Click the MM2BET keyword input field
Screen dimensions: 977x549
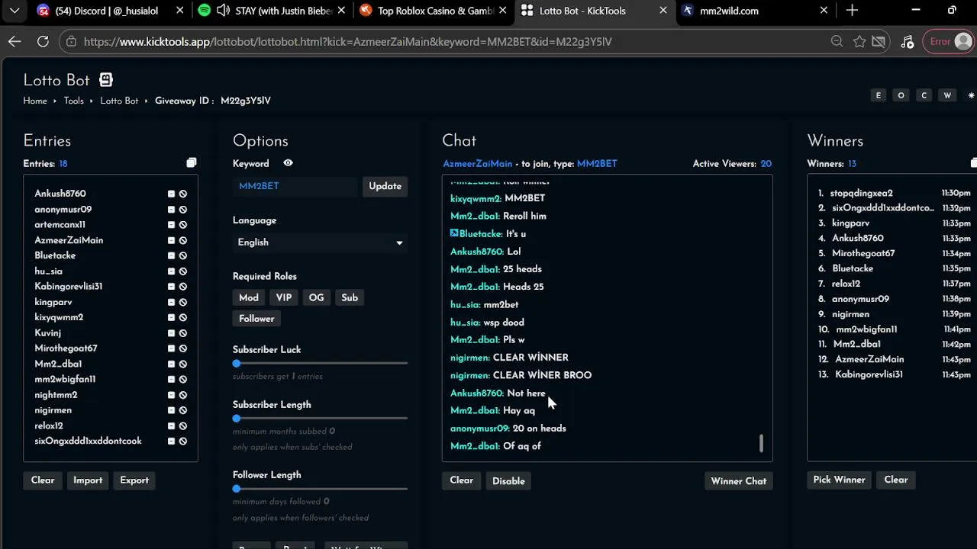(x=295, y=186)
